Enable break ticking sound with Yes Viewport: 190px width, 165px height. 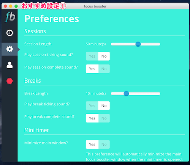coord(92,105)
